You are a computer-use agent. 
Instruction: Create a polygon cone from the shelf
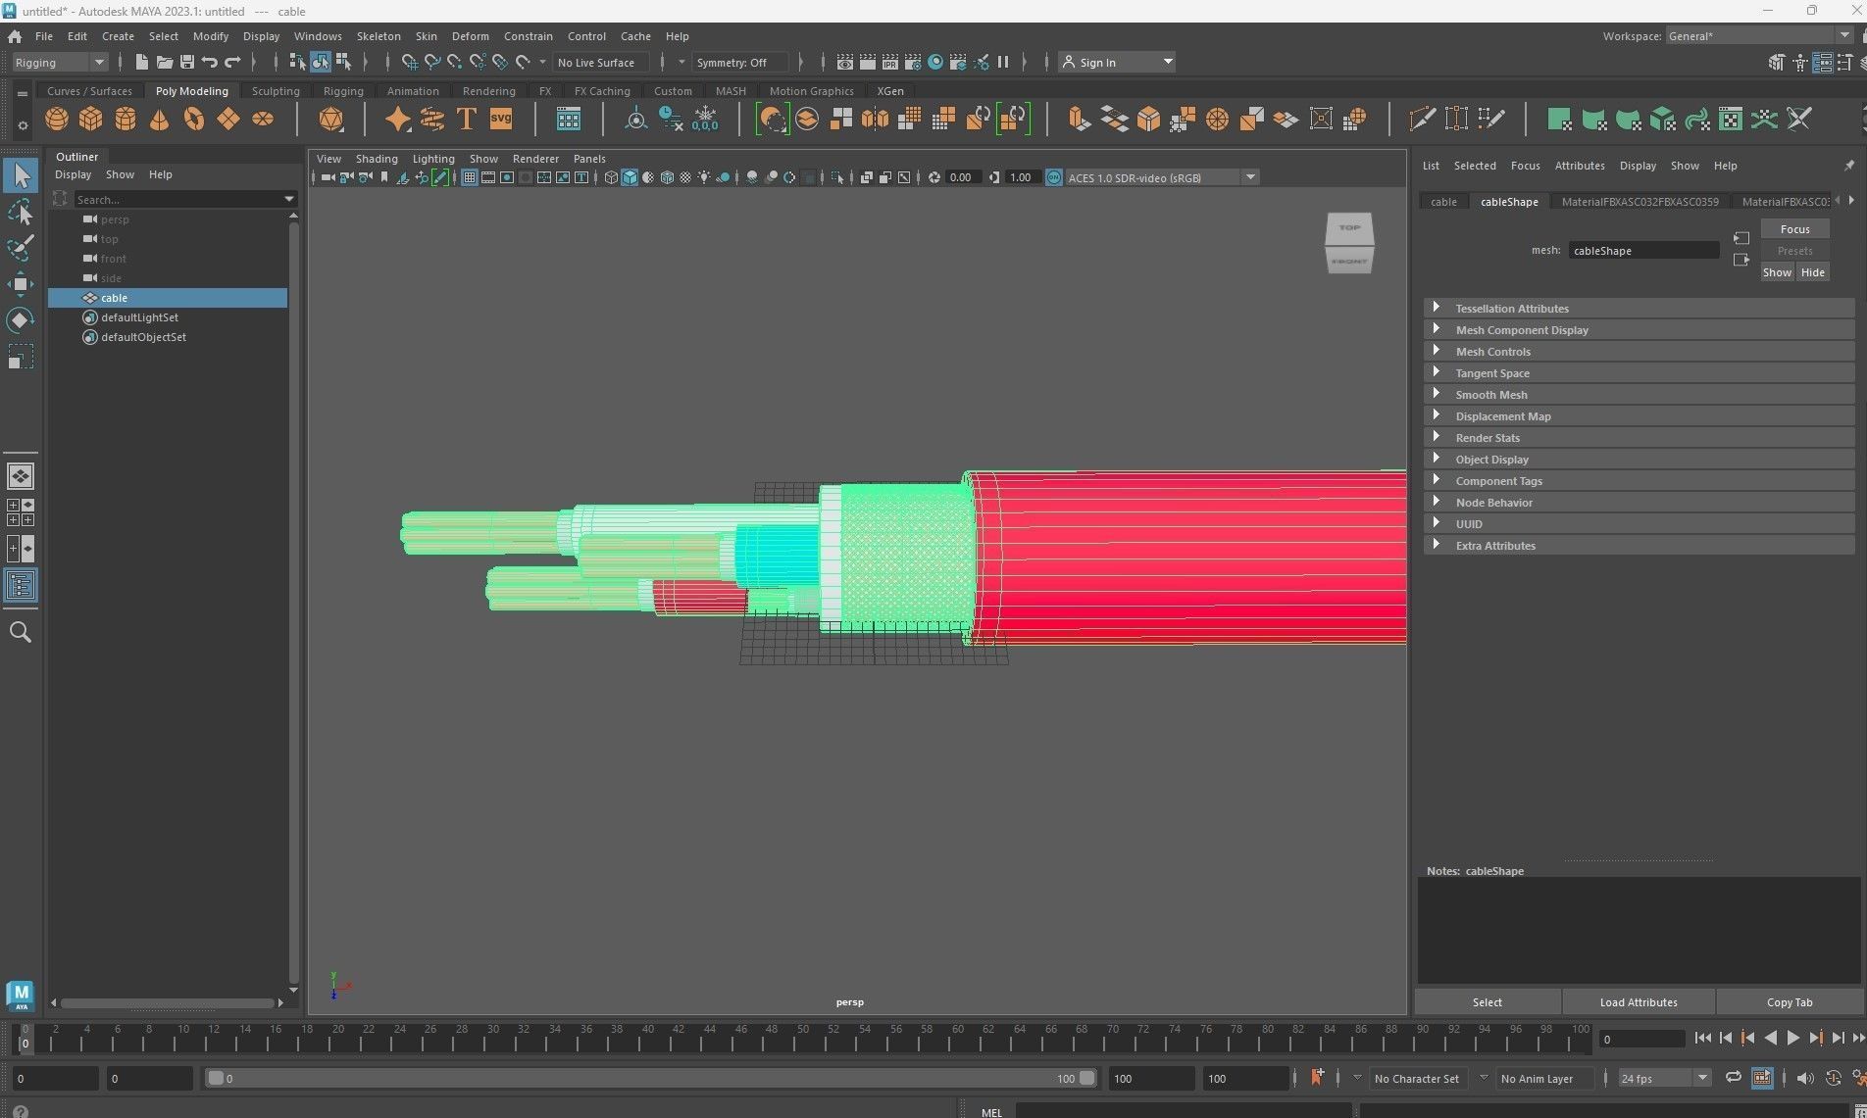tap(159, 120)
